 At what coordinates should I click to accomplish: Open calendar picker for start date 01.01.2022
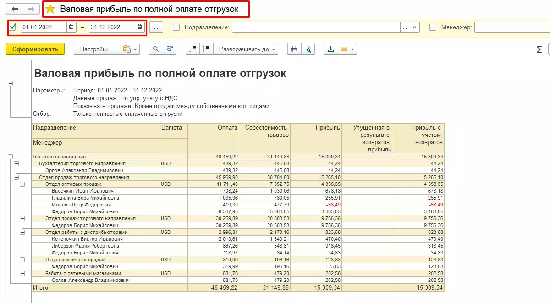click(71, 27)
